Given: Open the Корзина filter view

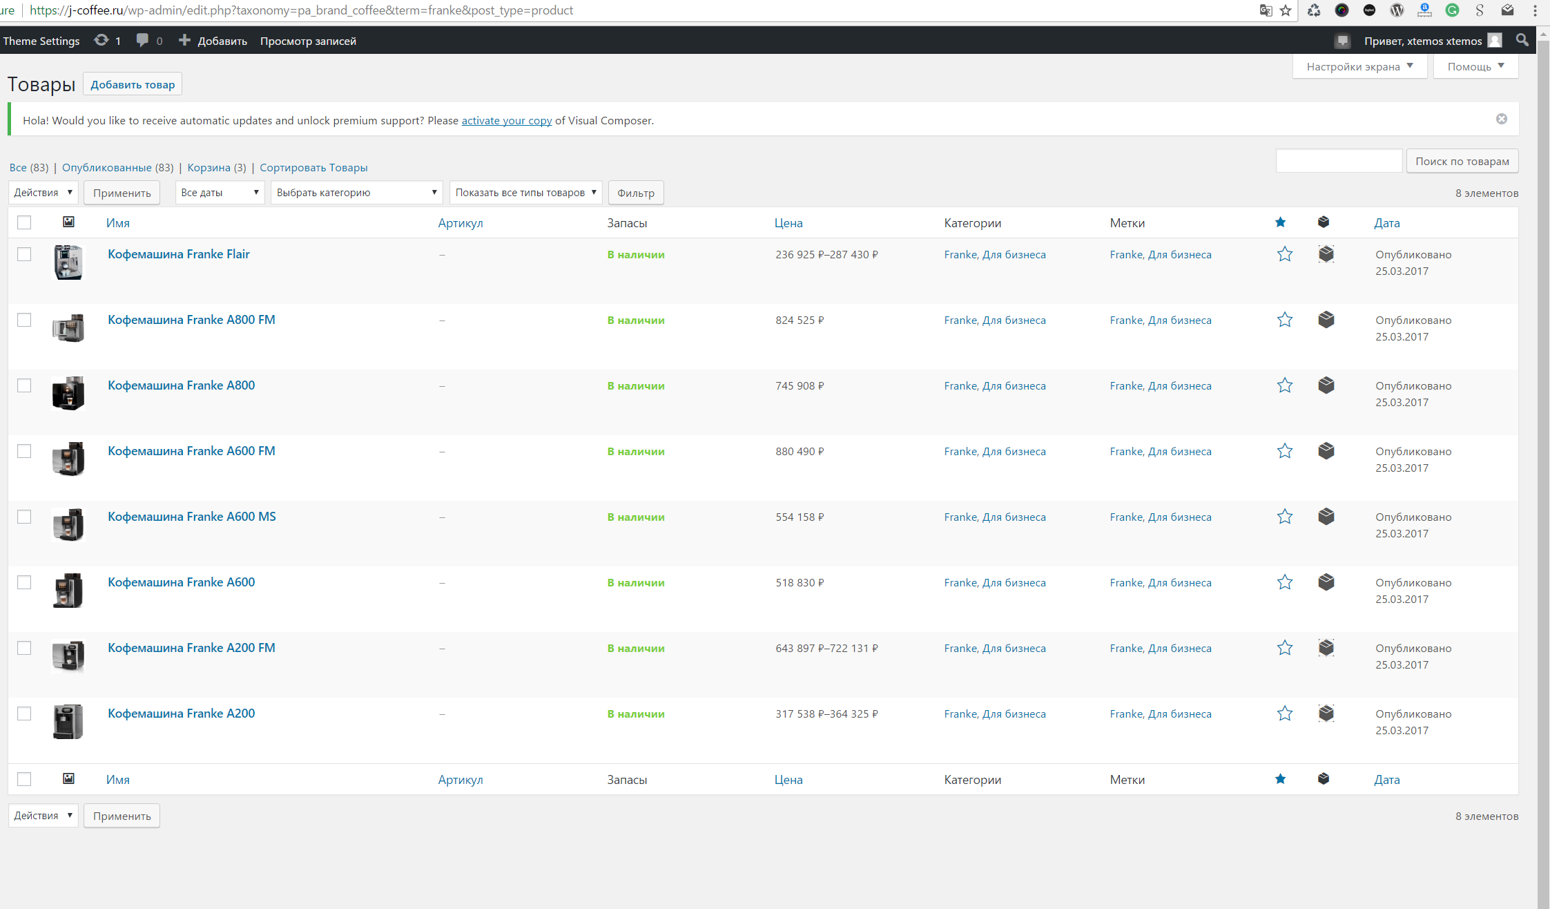Looking at the screenshot, I should click(209, 168).
